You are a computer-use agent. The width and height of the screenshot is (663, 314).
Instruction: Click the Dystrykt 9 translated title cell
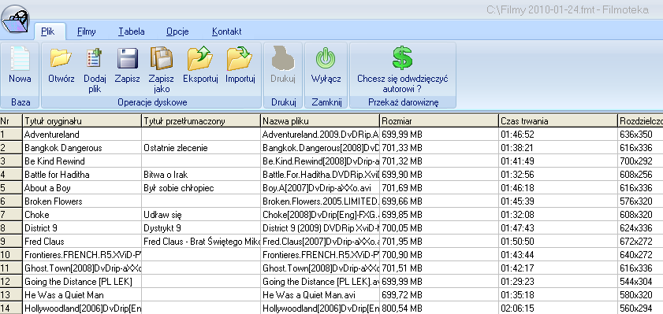click(201, 228)
